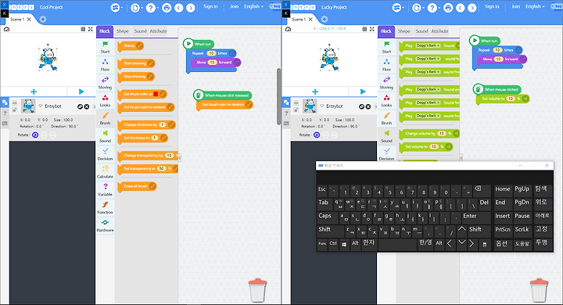The width and height of the screenshot is (563, 305).
Task: Switch to the Attribute tab in Cool Project
Action: [158, 31]
